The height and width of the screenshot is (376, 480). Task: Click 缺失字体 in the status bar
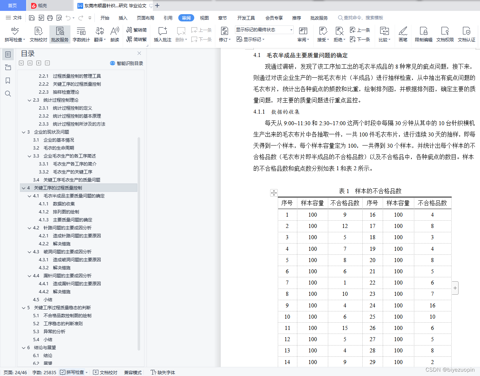tap(163, 372)
